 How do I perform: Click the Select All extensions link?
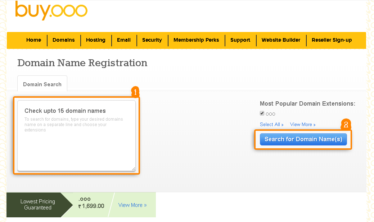click(271, 125)
